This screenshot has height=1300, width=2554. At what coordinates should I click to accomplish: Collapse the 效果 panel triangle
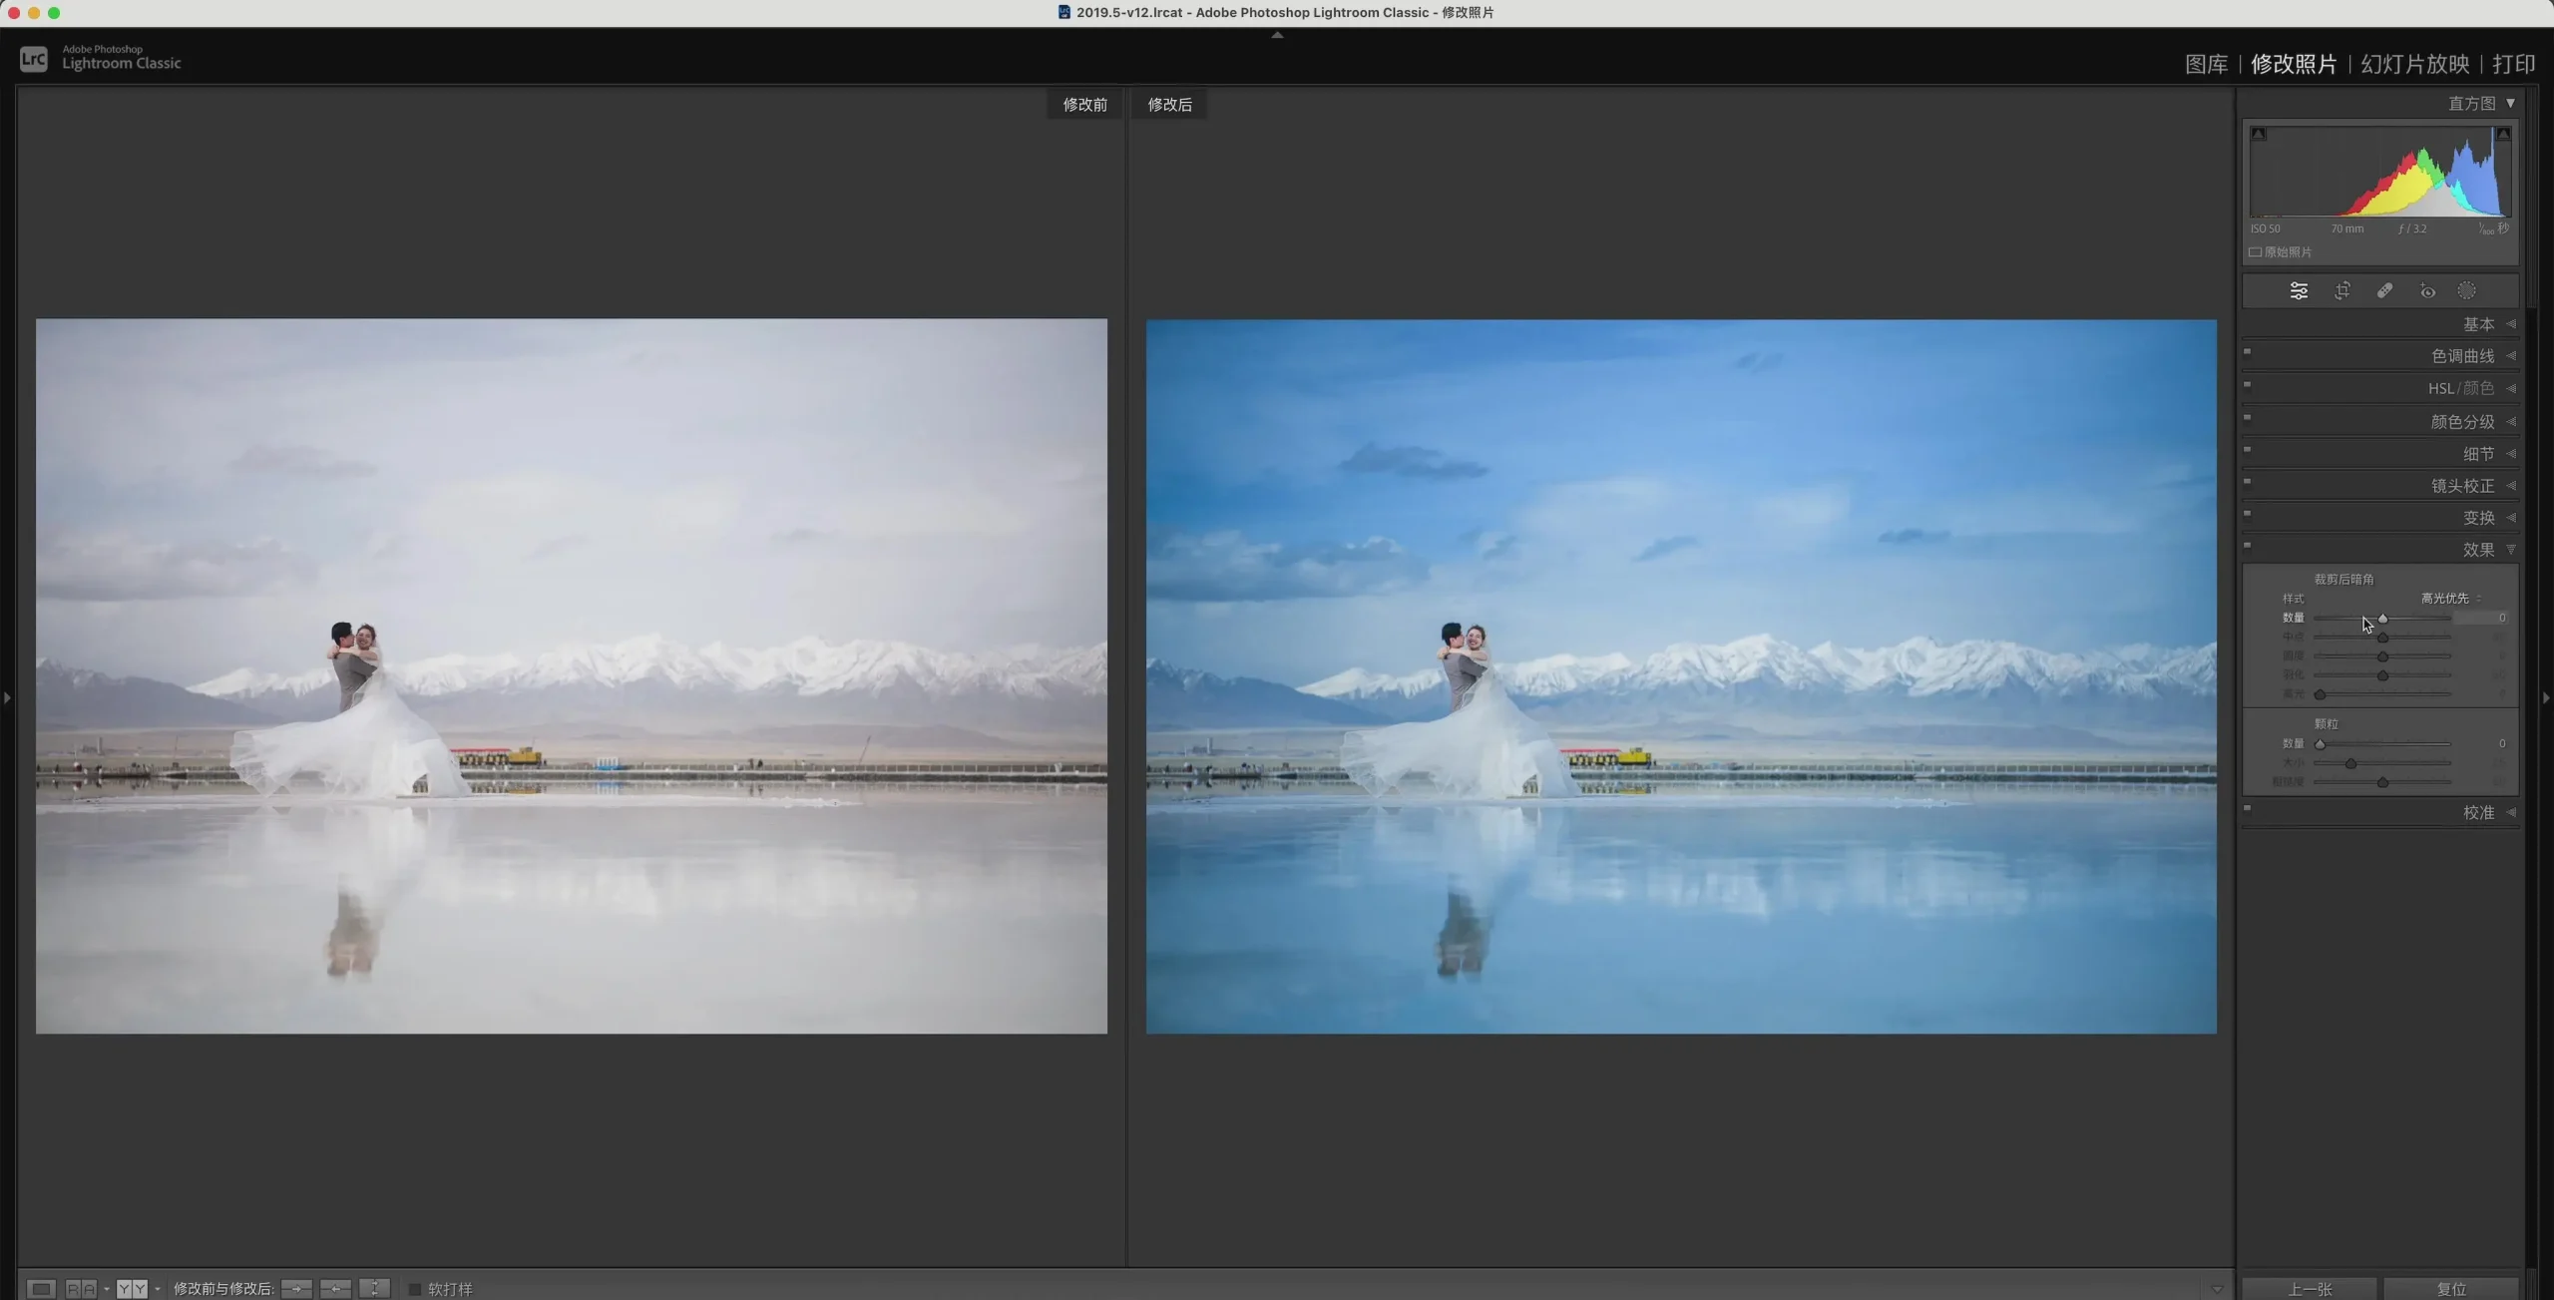tap(2511, 549)
